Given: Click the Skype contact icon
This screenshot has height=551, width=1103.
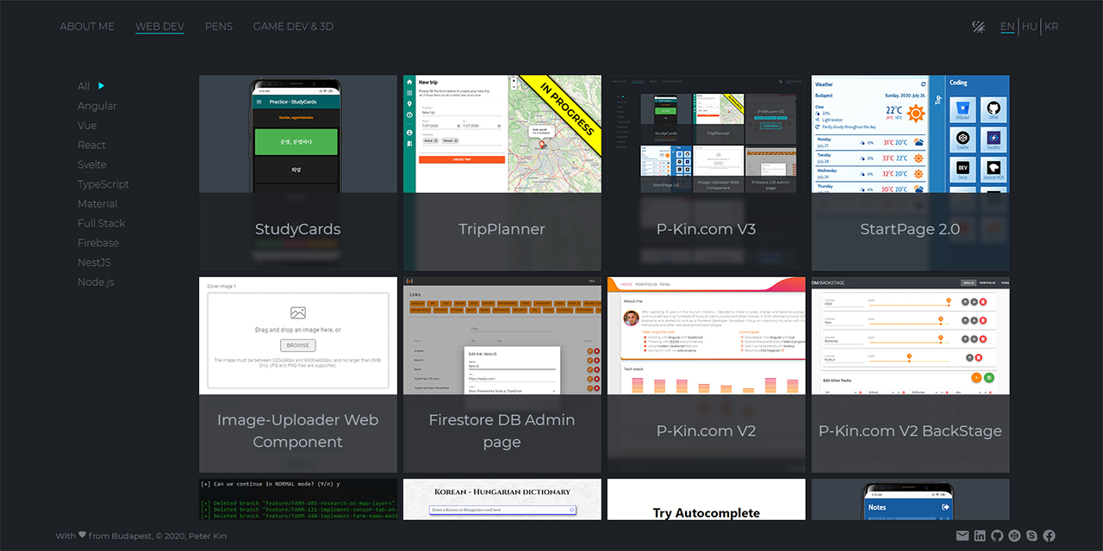Looking at the screenshot, I should tap(1031, 536).
